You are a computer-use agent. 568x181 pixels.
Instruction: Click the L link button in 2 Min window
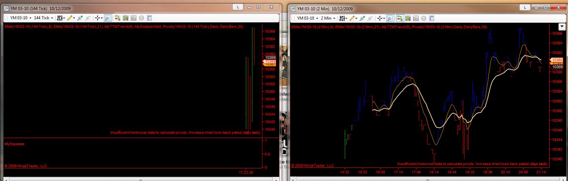(x=525, y=7)
